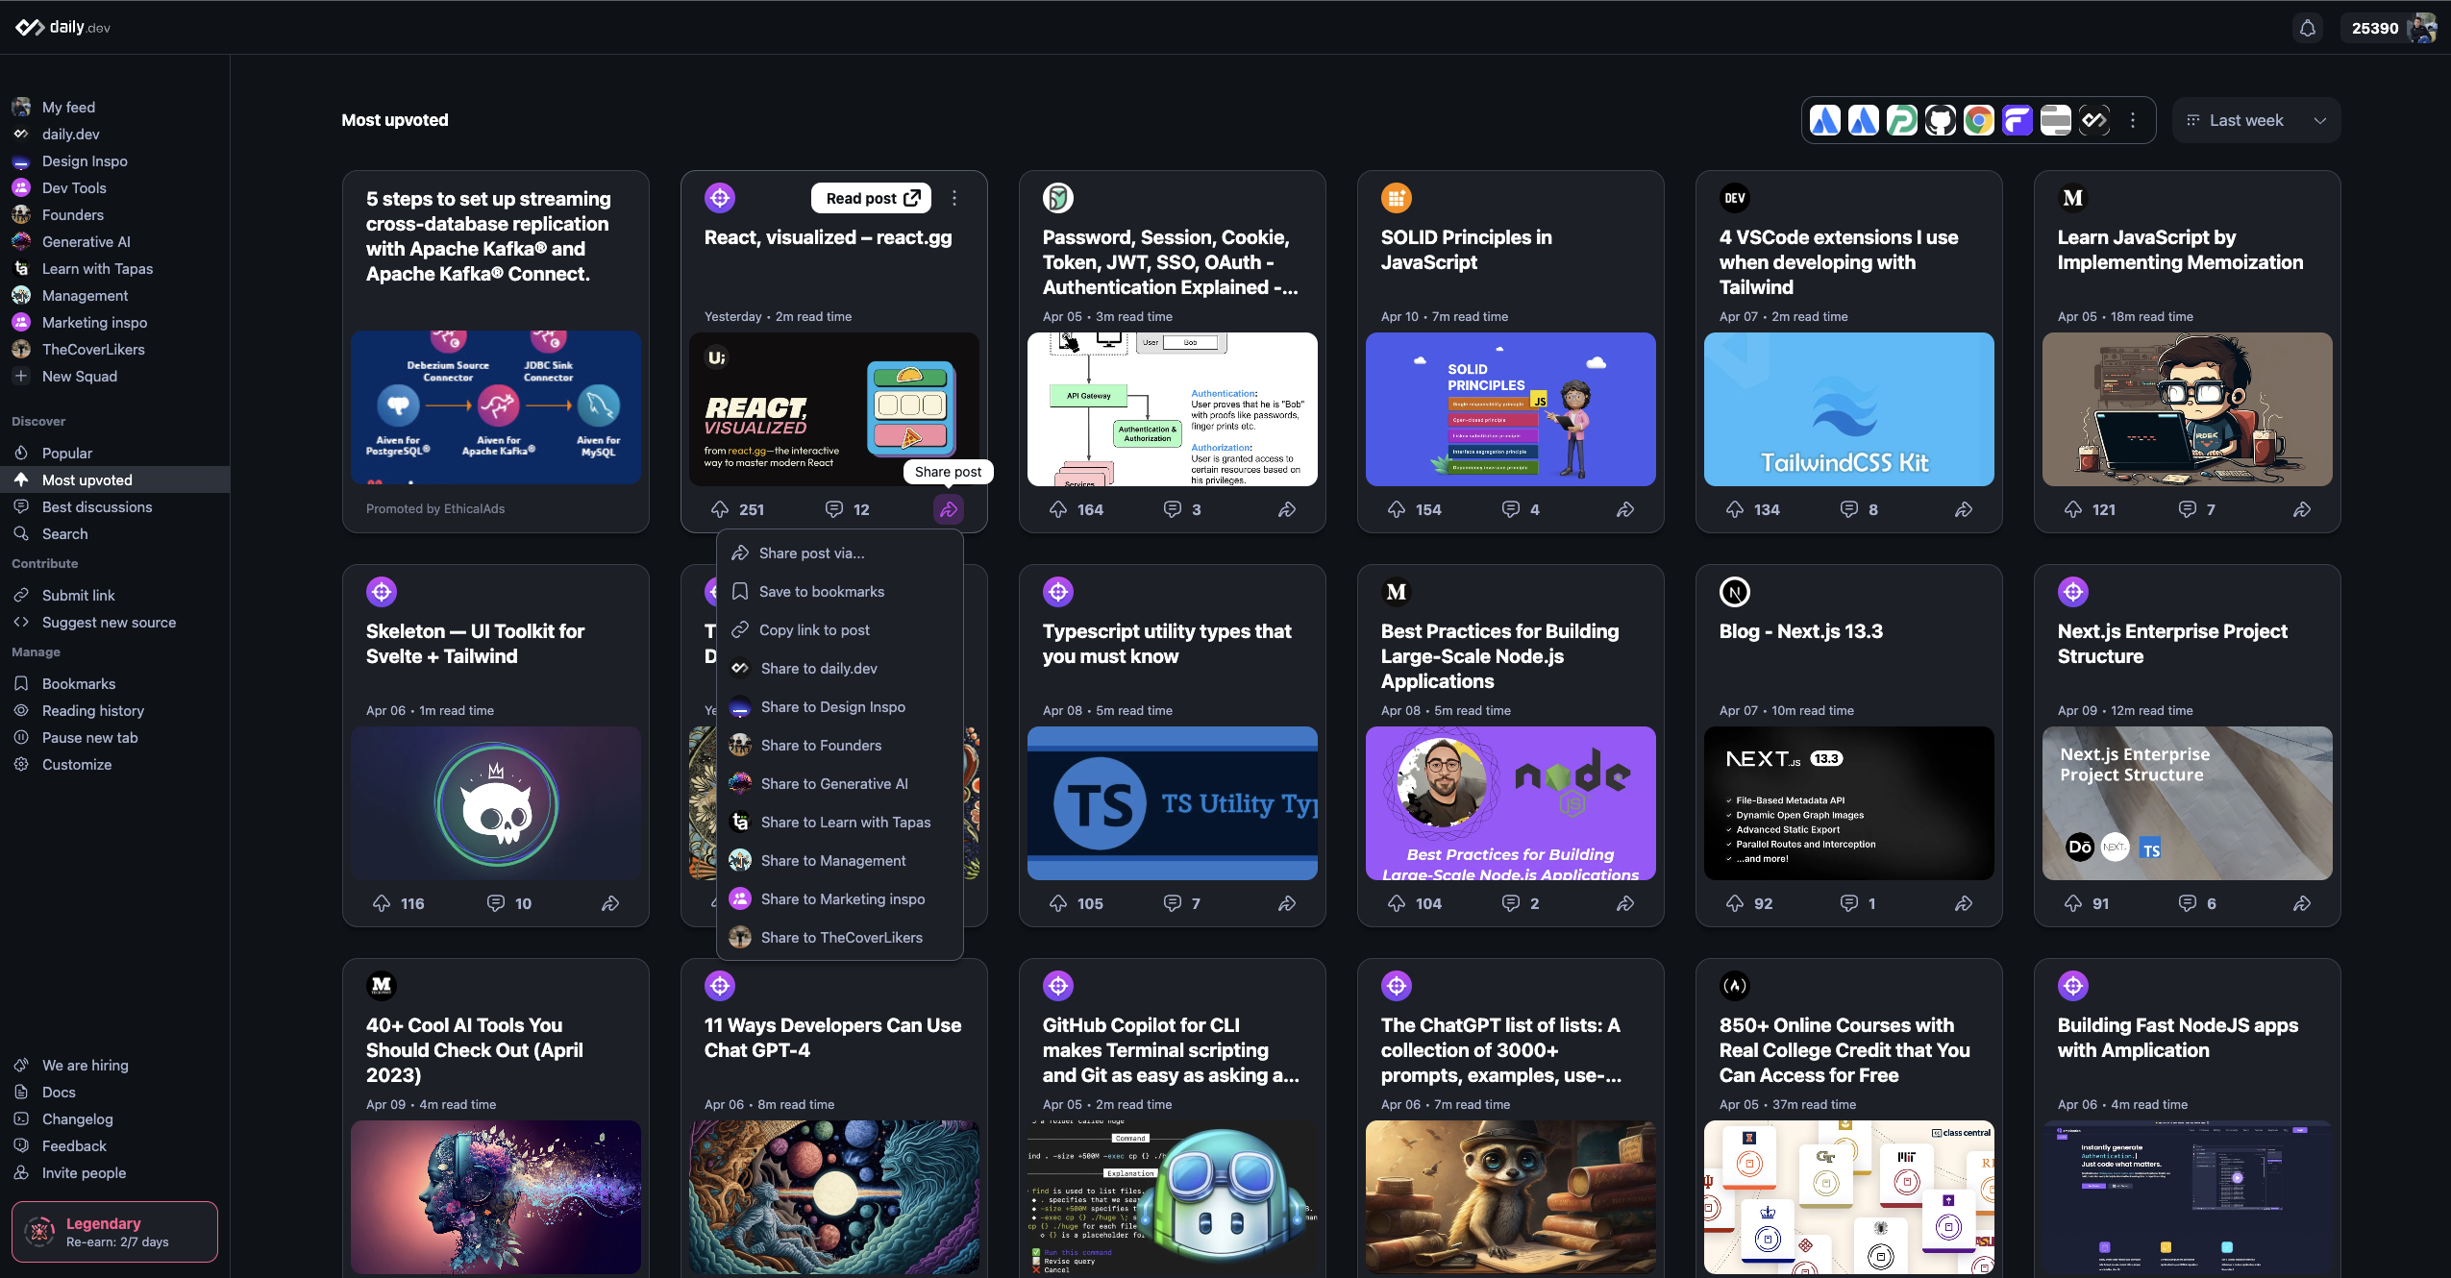The image size is (2451, 1278).
Task: Click DEV source icon on VSCode extensions card
Action: point(1735,198)
